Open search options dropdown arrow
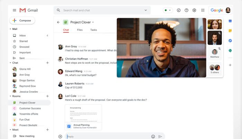242x139 pixels. point(146,10)
